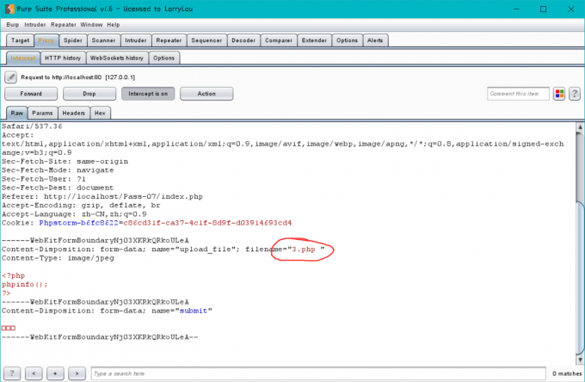Screen dimensions: 585x382
Task: Switch to the Repeater tab
Action: 169,40
